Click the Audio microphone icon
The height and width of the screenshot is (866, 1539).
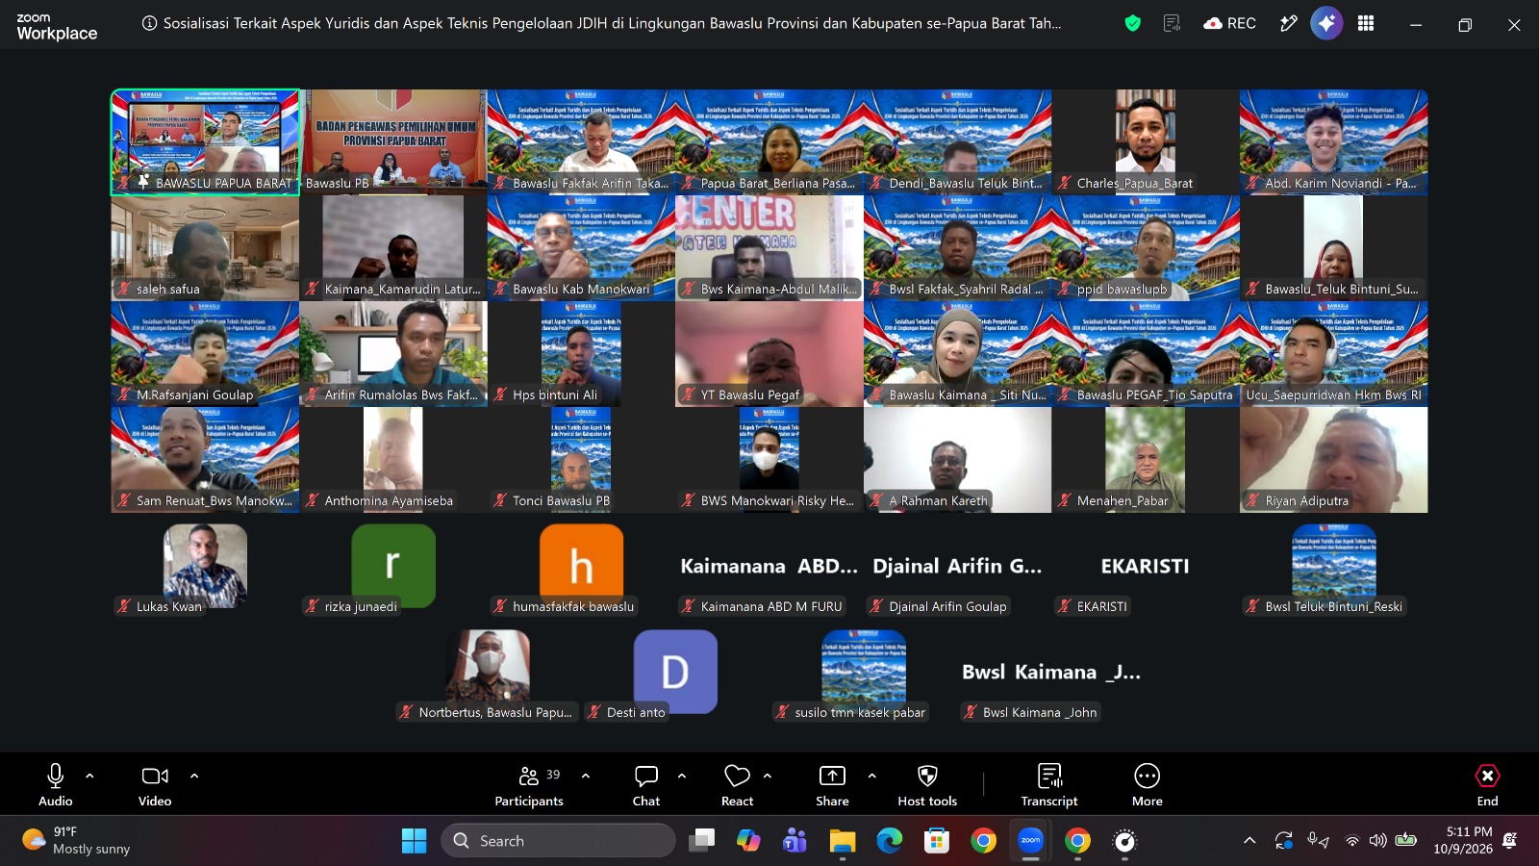pos(55,776)
